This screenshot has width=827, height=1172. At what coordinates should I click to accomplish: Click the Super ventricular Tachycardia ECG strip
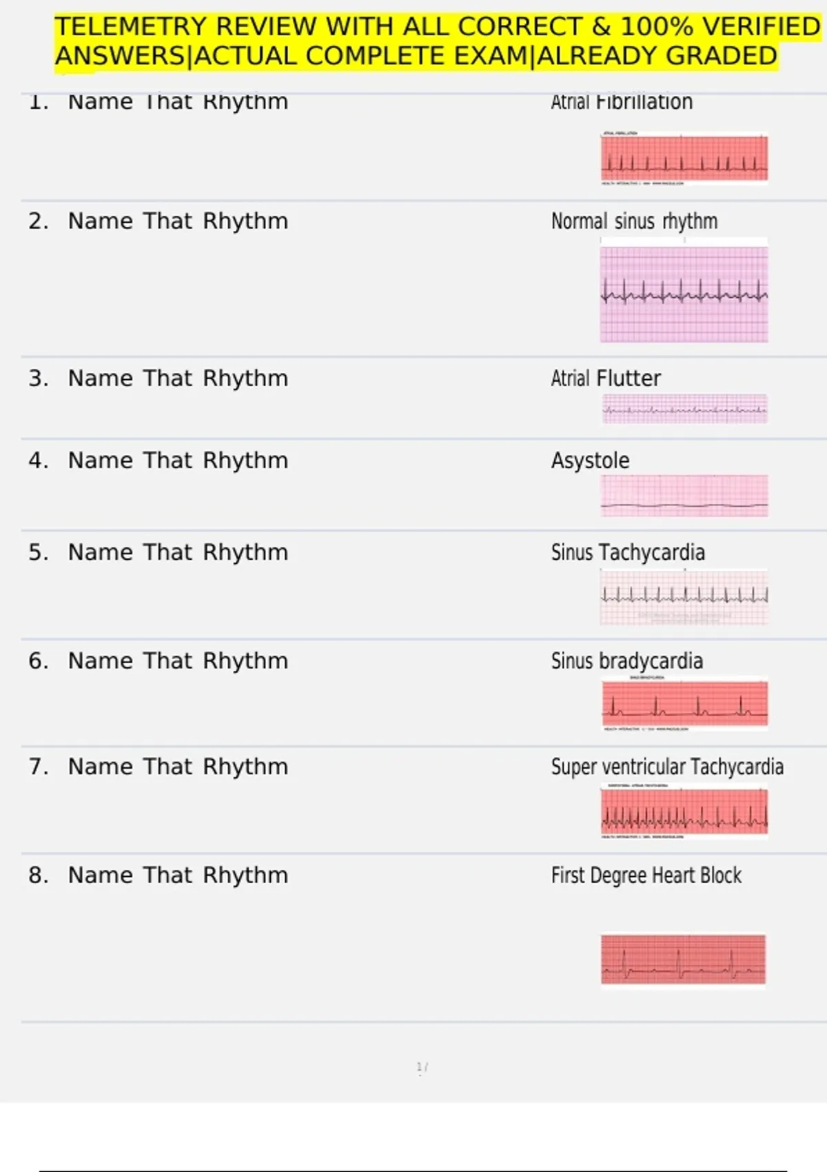684,811
